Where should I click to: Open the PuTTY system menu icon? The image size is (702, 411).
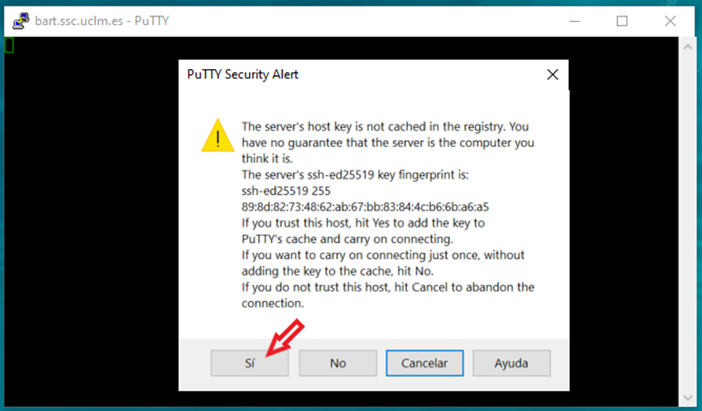click(21, 21)
